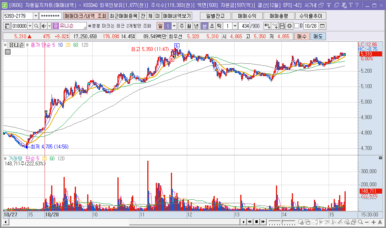The width and height of the screenshot is (386, 228).
Task: Open the 매매총평 view
Action: (x=279, y=16)
